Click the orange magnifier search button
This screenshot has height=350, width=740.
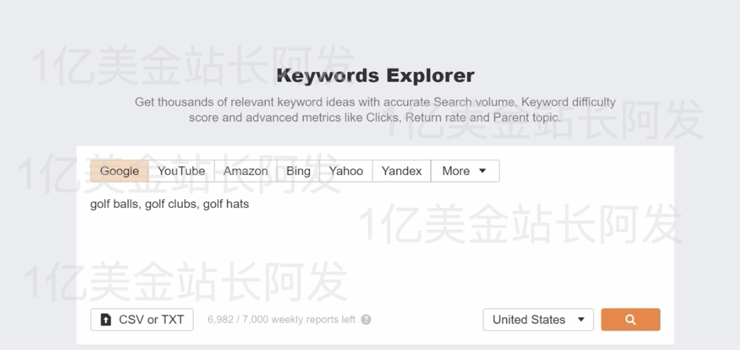[x=630, y=319]
